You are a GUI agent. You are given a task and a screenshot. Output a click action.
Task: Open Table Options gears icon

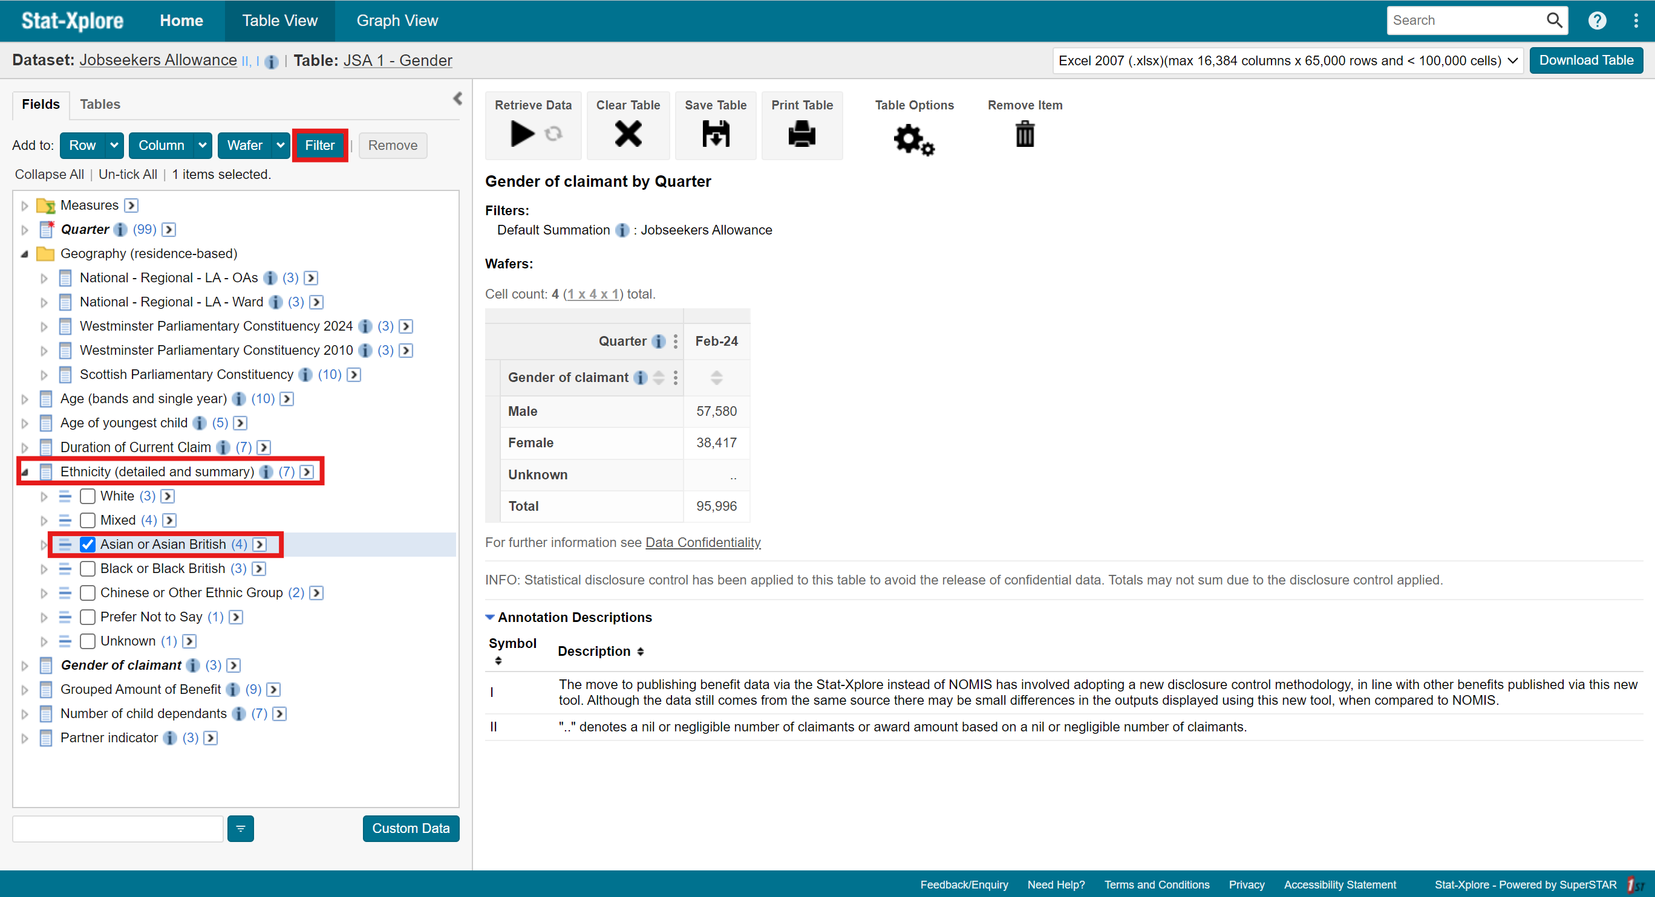pyautogui.click(x=913, y=140)
